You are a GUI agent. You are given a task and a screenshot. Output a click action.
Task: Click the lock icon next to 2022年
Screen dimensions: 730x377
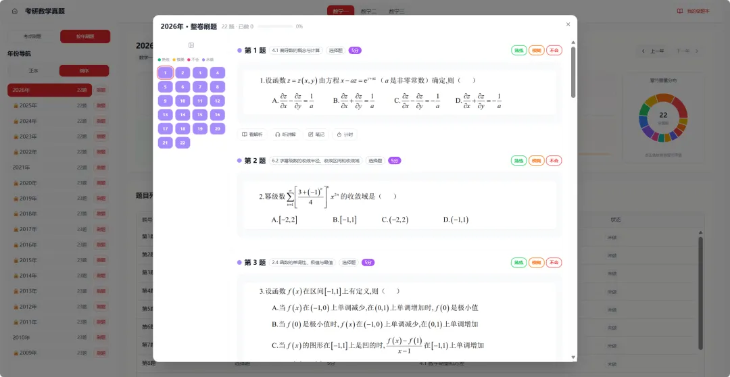(x=16, y=152)
